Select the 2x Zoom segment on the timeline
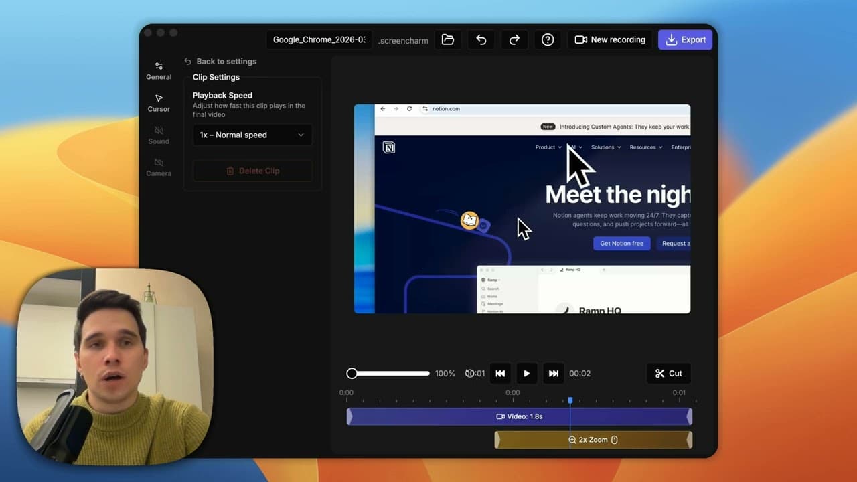This screenshot has height=482, width=857. click(x=593, y=440)
